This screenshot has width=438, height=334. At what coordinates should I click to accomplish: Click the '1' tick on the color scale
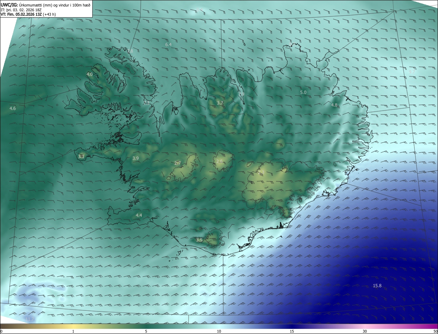click(74, 331)
